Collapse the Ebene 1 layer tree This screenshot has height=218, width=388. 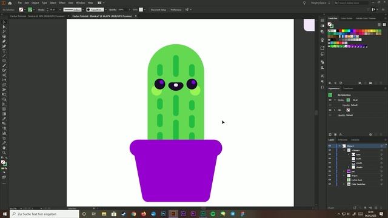[x=339, y=146]
